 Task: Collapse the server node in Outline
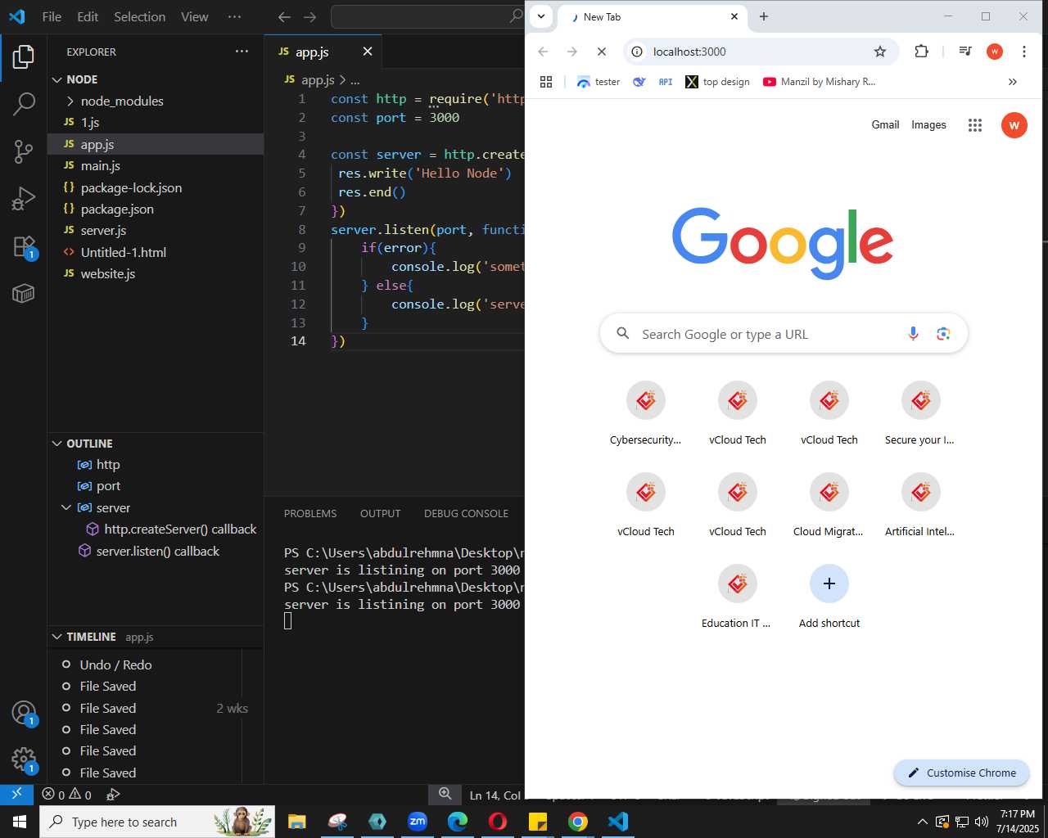pyautogui.click(x=66, y=508)
